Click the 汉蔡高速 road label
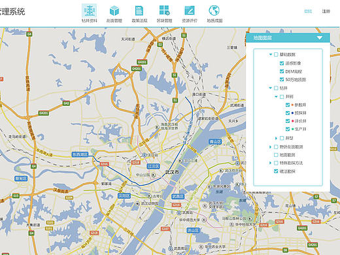340x255 pixels. [61, 190]
